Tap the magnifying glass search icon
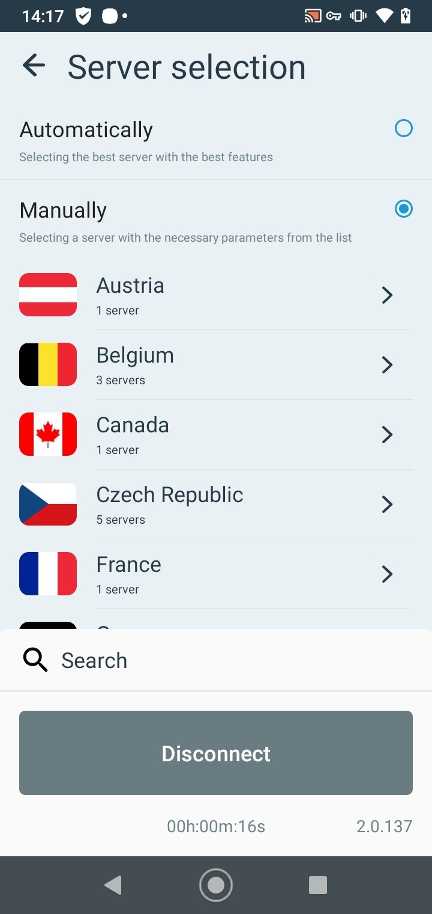Viewport: 432px width, 914px height. coord(35,660)
